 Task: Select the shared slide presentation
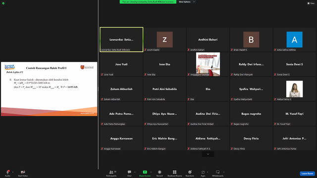click(x=49, y=89)
